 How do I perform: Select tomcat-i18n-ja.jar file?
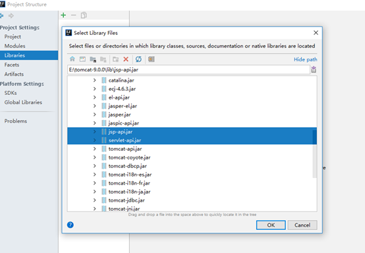click(x=129, y=192)
